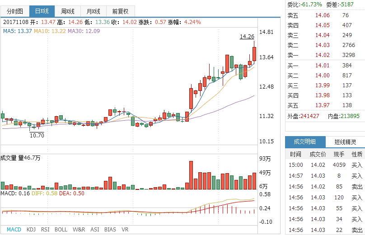Click the MA30: 12.09 label
Image resolution: width=365 pixels, height=236 pixels.
tap(84, 31)
